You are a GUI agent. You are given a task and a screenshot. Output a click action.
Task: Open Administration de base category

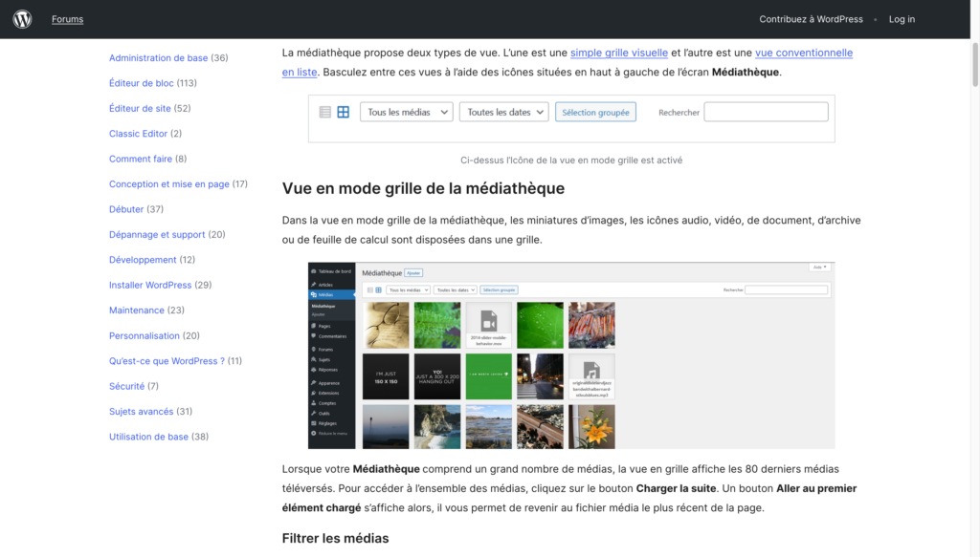(x=158, y=58)
